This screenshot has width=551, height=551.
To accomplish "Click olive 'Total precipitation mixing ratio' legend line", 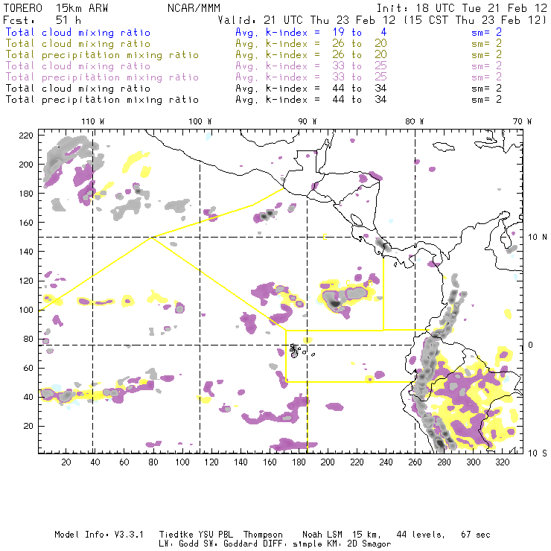I will tap(102, 55).
